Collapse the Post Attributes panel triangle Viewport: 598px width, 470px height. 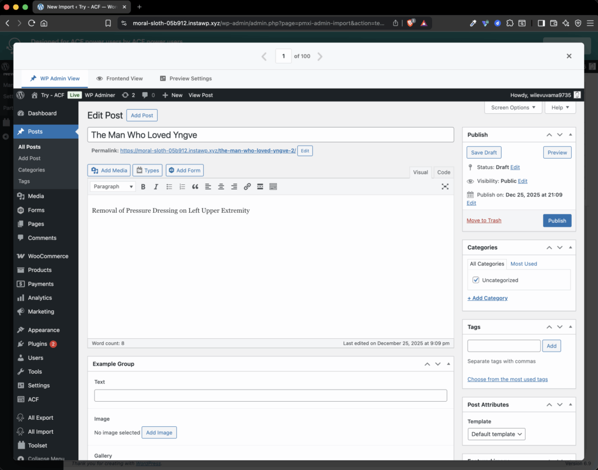click(571, 405)
